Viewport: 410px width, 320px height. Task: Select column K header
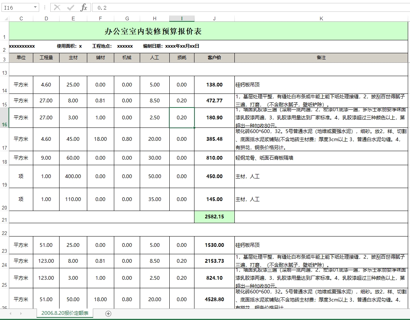[x=321, y=18]
